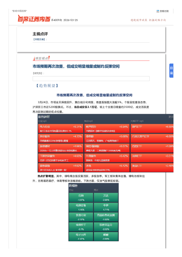Click 更多 in the 最热题材 panel
This screenshot has width=182, height=257.
(171, 117)
